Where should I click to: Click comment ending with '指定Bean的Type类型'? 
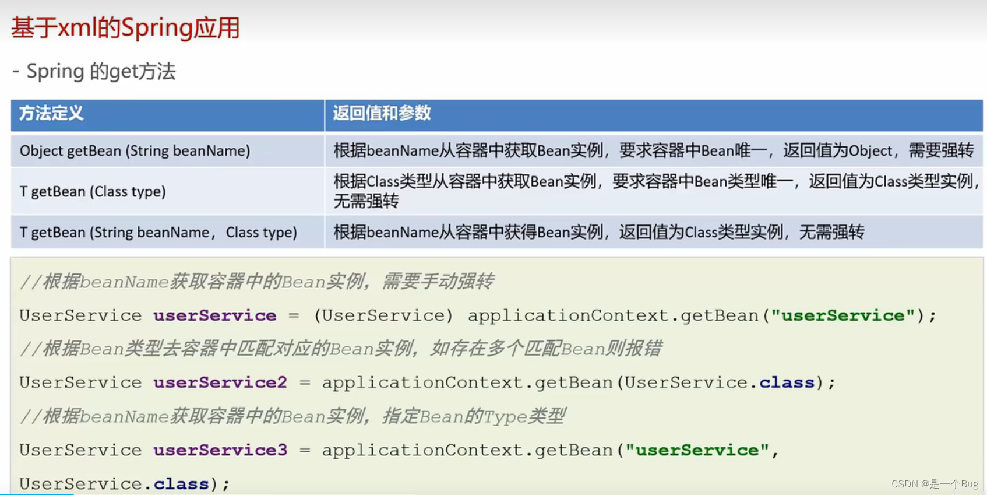[x=292, y=417]
